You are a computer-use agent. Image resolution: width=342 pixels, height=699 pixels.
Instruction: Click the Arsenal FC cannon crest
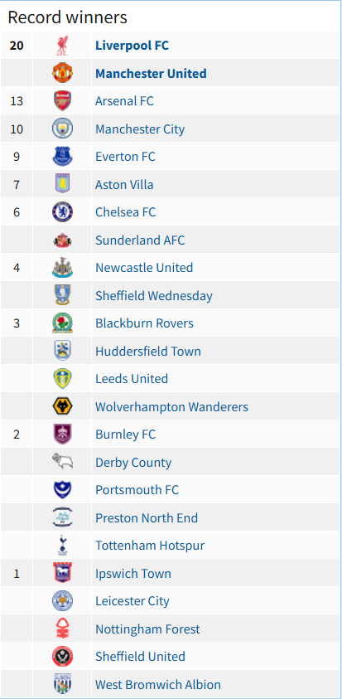click(62, 101)
